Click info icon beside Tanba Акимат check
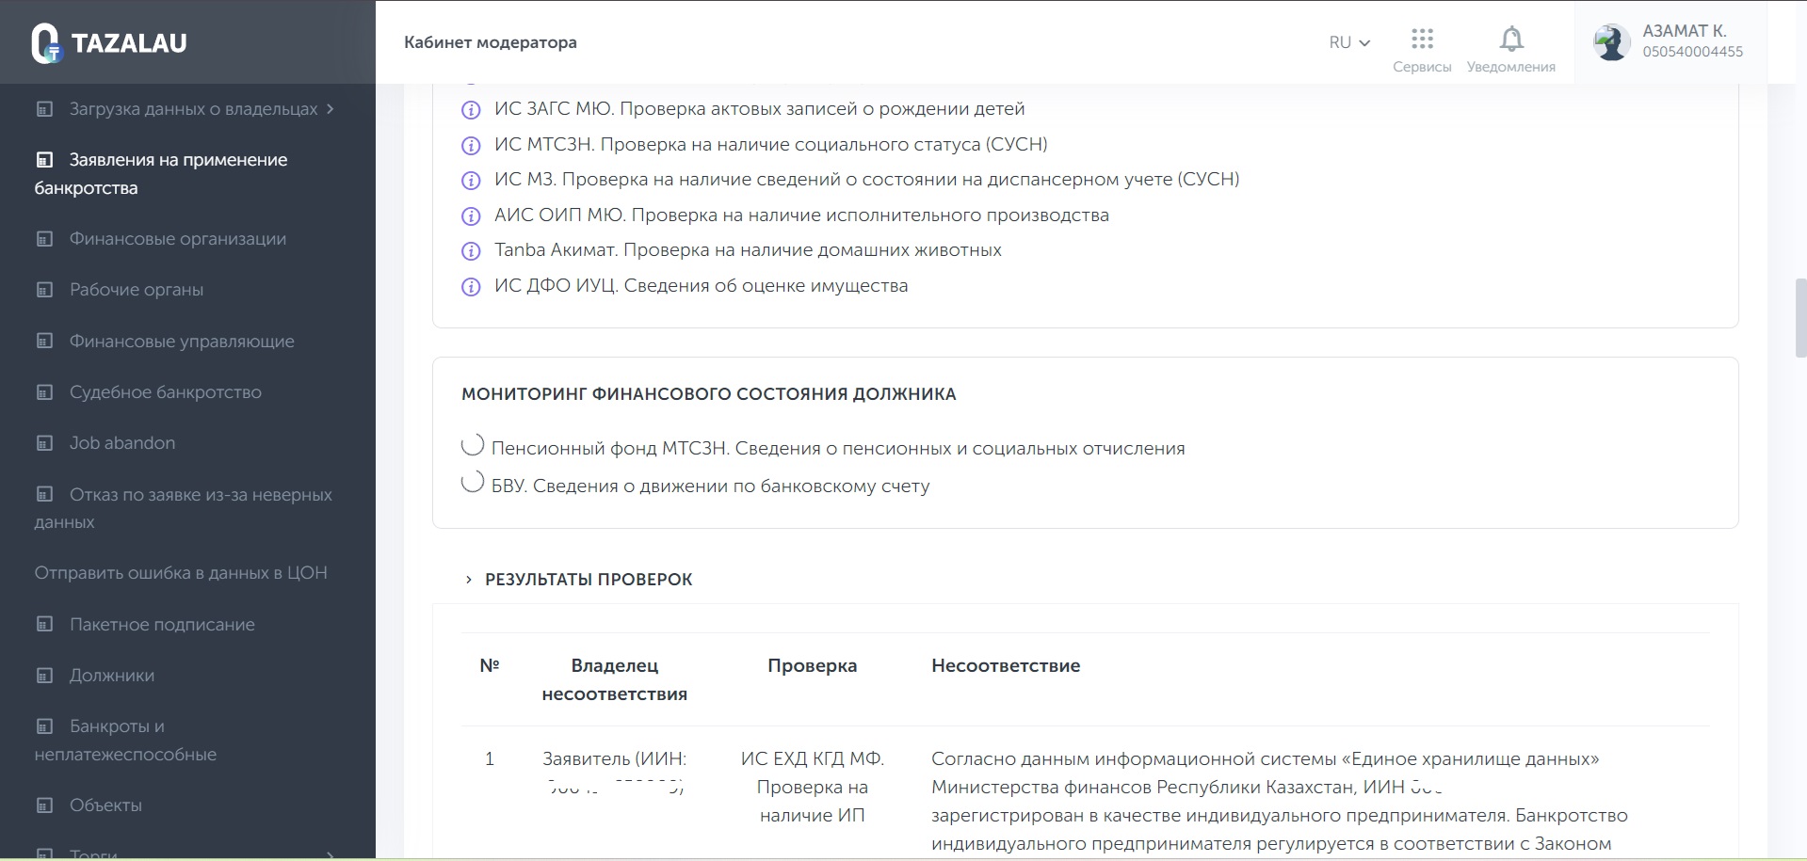The width and height of the screenshot is (1807, 861). 471,251
